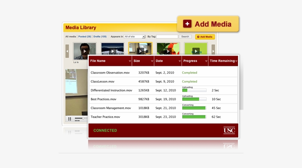Click the Progress column header

[195, 61]
